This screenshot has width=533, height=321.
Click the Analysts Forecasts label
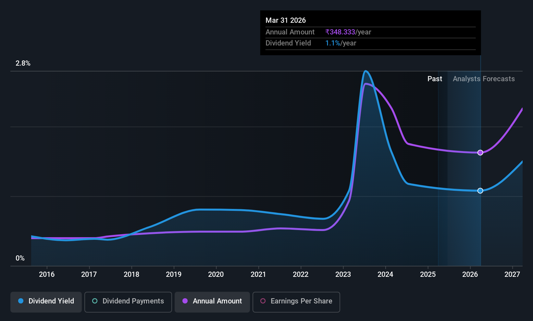[484, 79]
